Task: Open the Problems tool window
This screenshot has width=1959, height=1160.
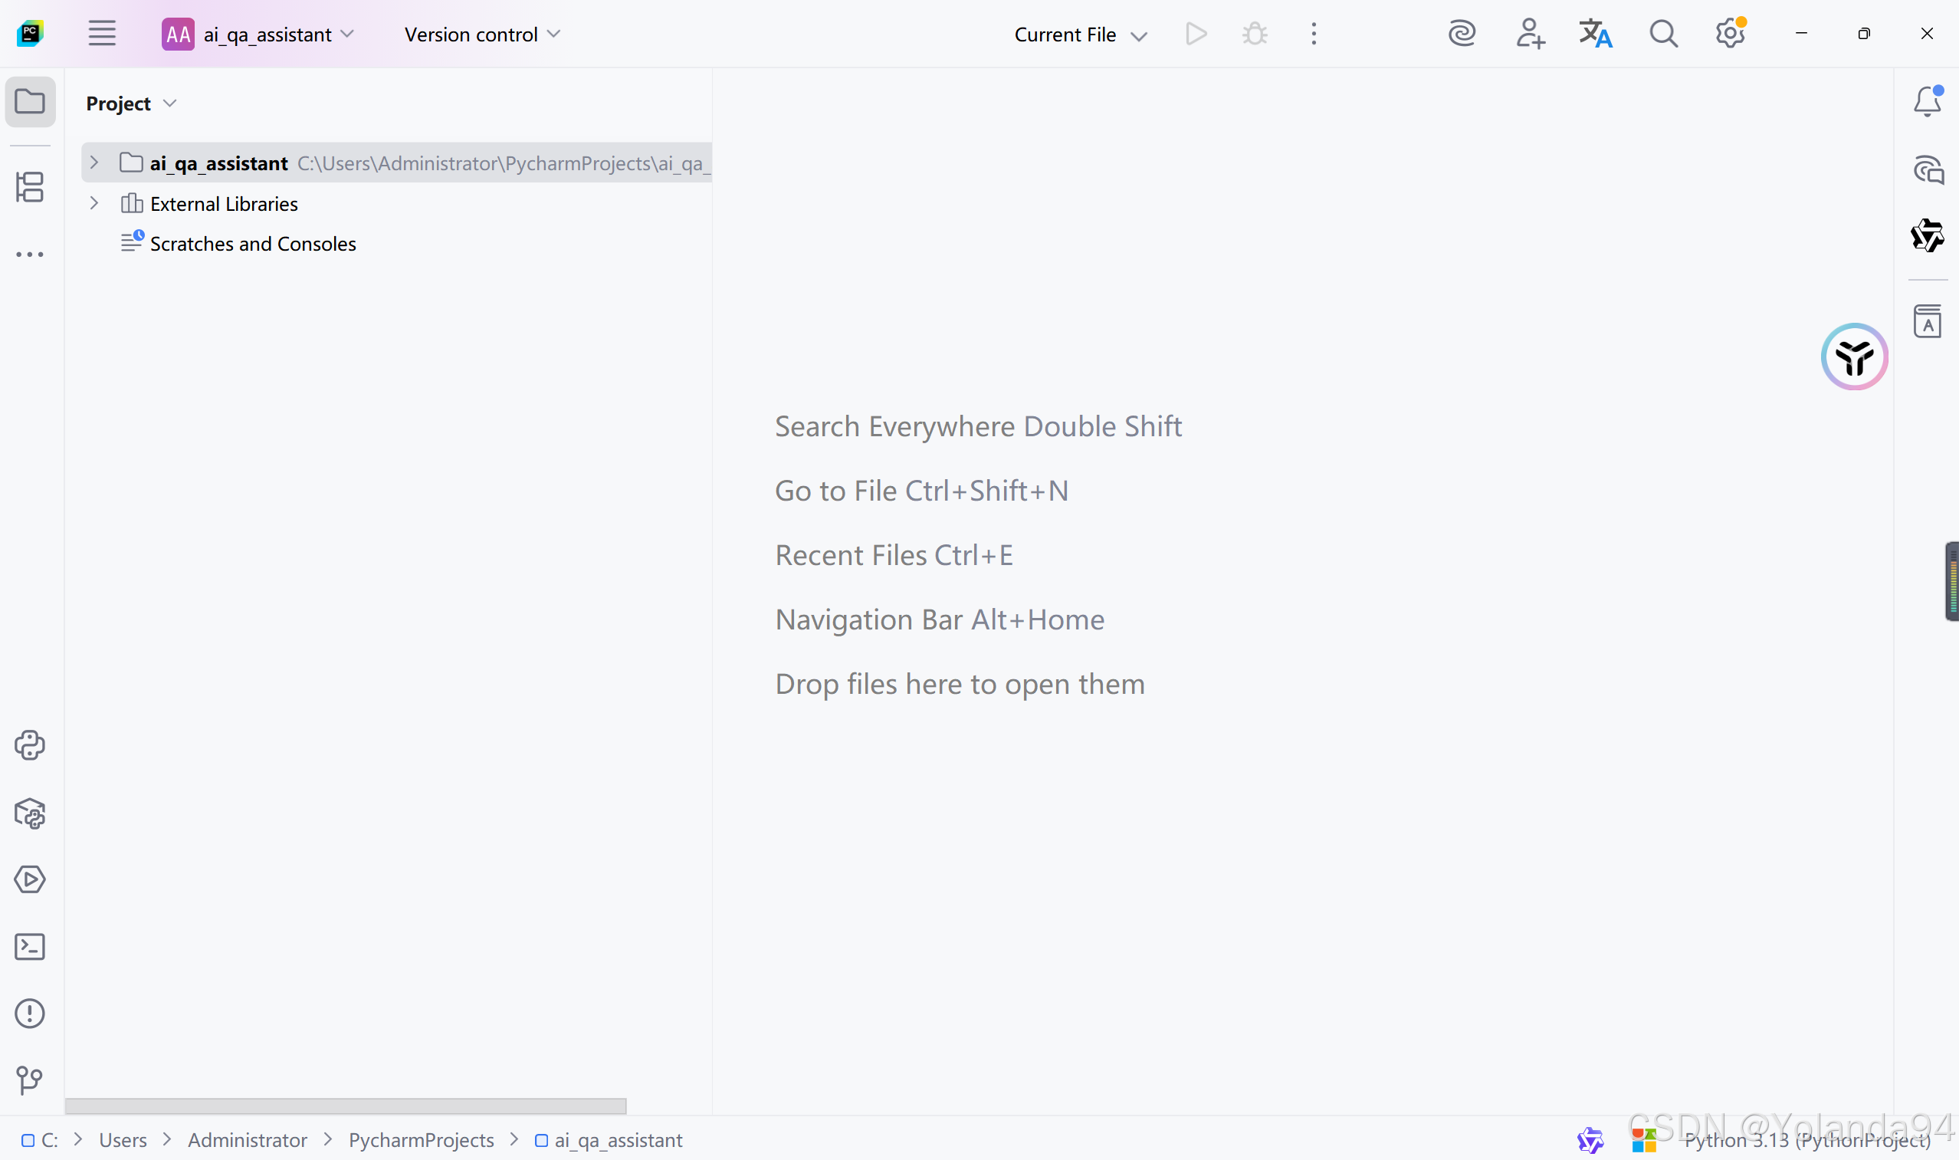Action: pyautogui.click(x=30, y=1014)
